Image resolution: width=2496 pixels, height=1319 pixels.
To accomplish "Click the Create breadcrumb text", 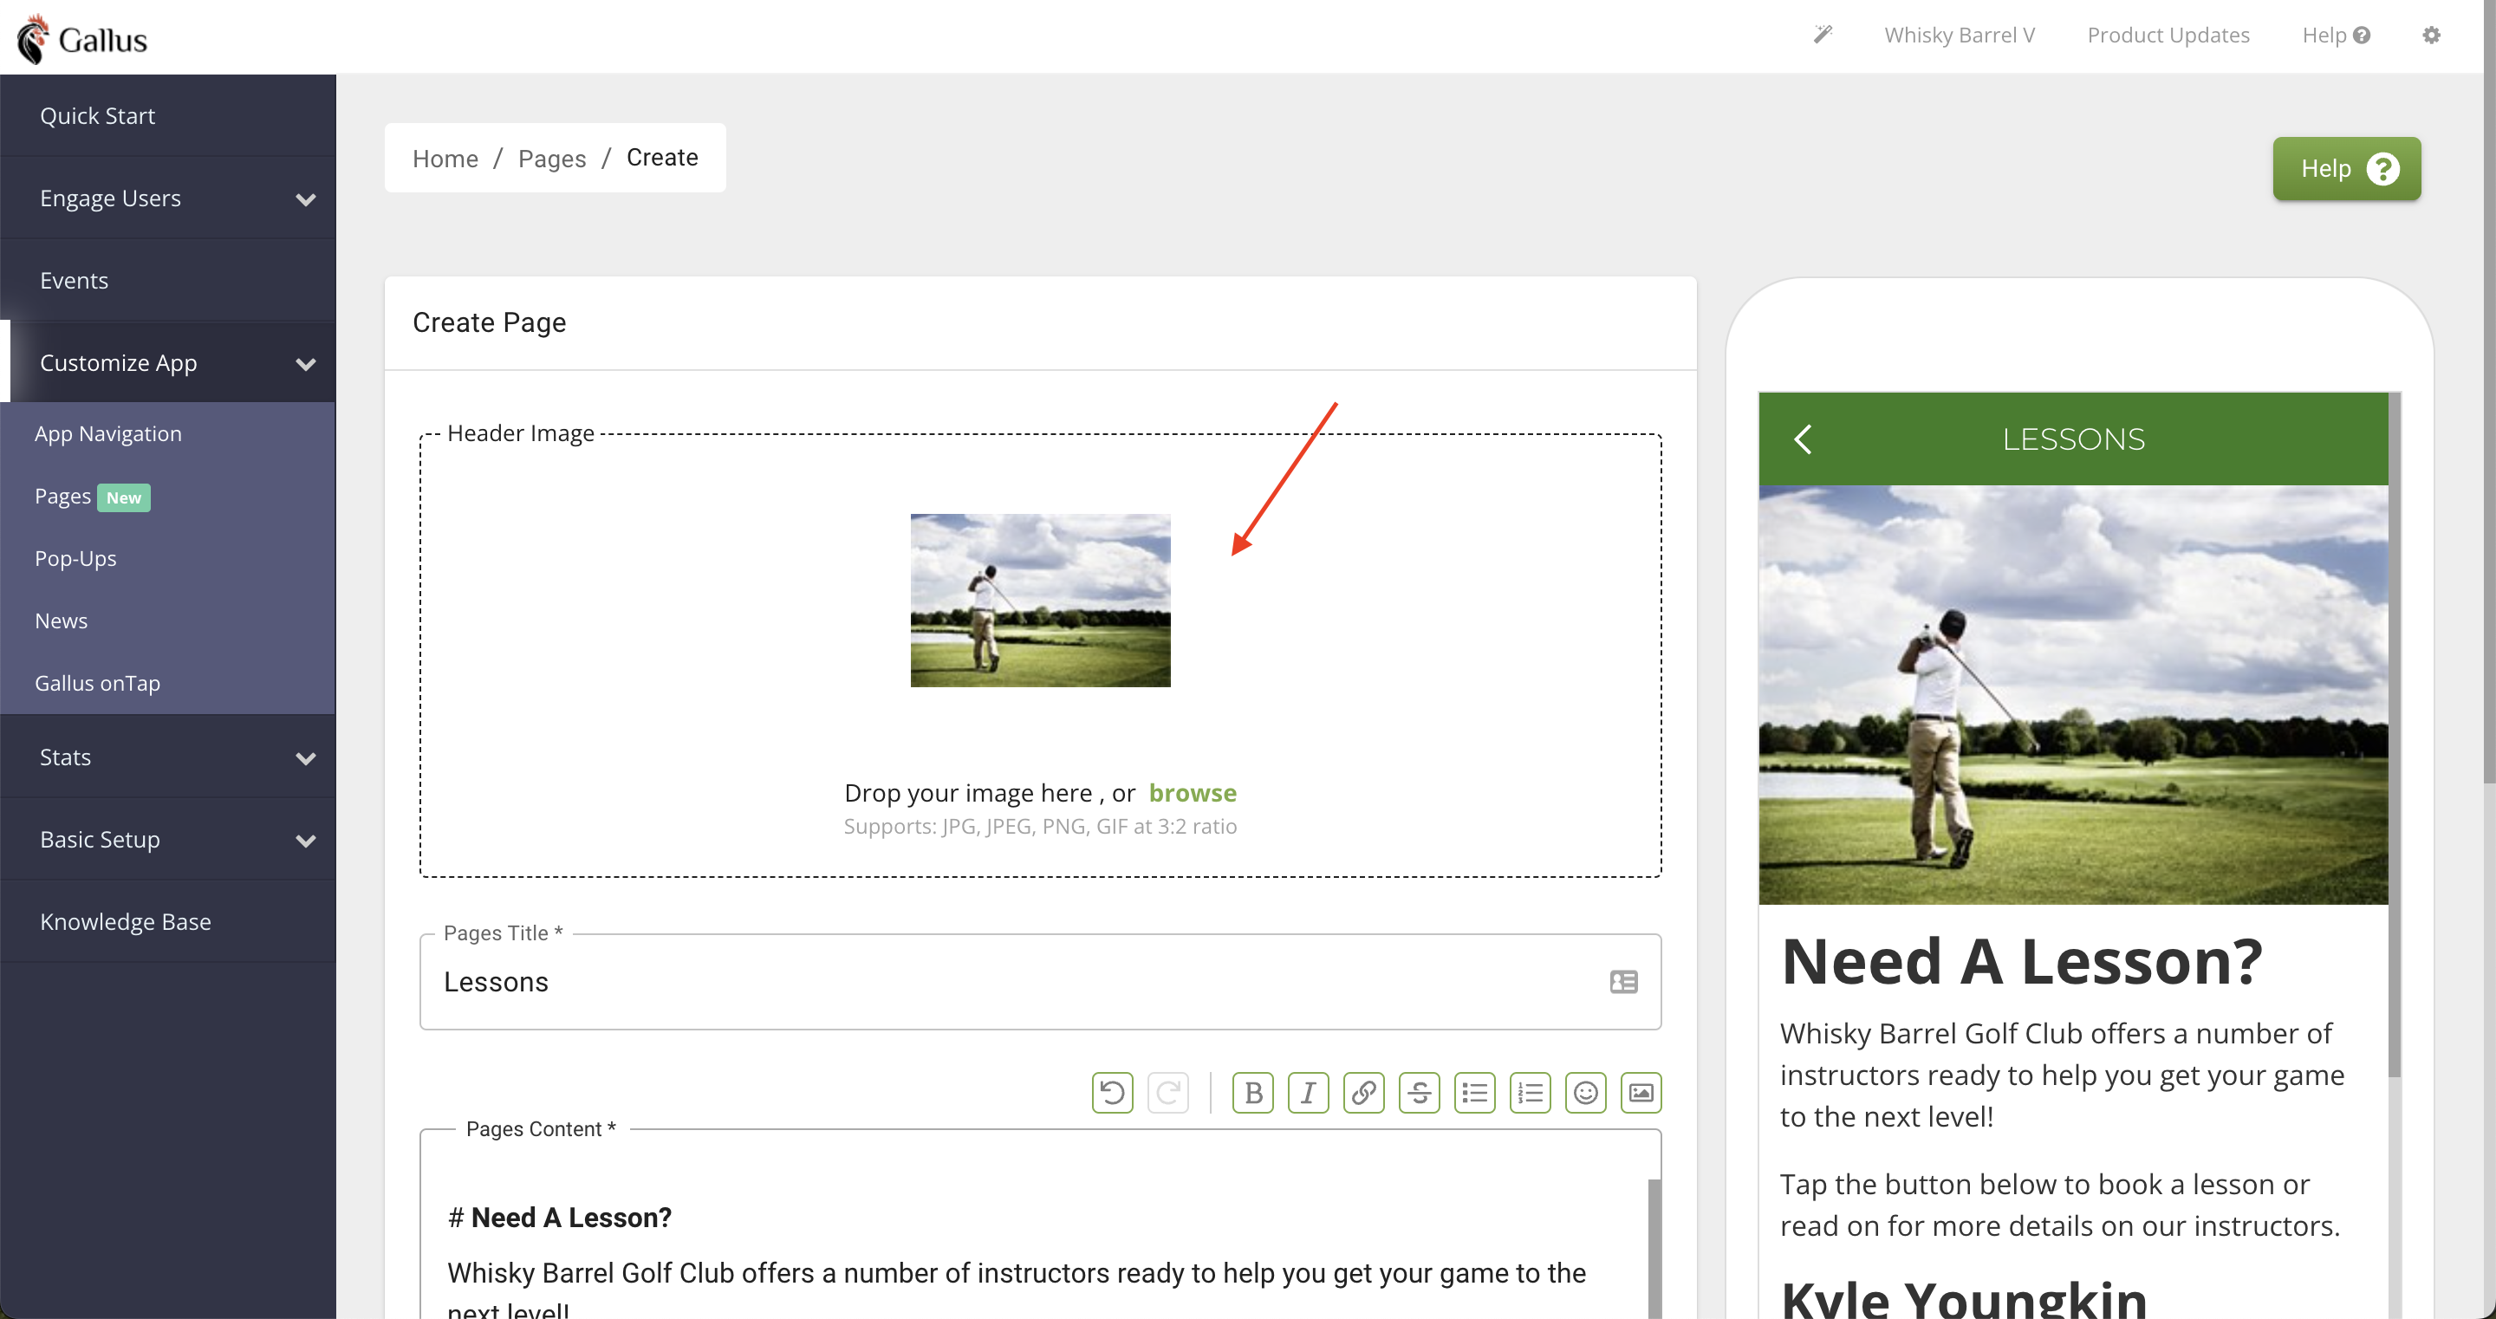I will click(x=663, y=157).
